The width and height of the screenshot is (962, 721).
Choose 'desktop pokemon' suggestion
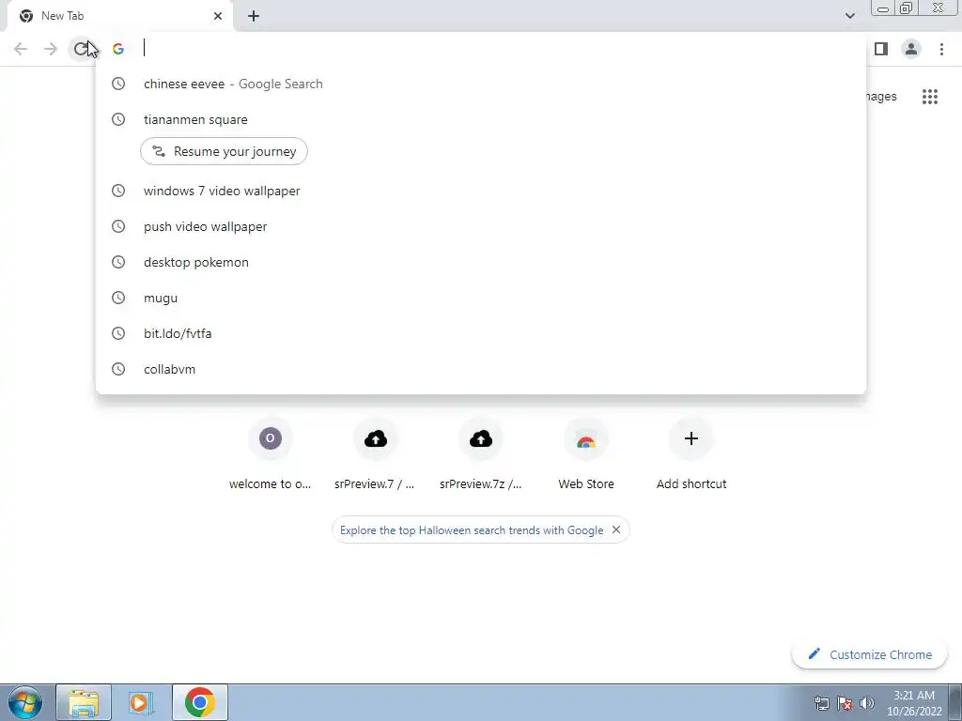[481, 262]
